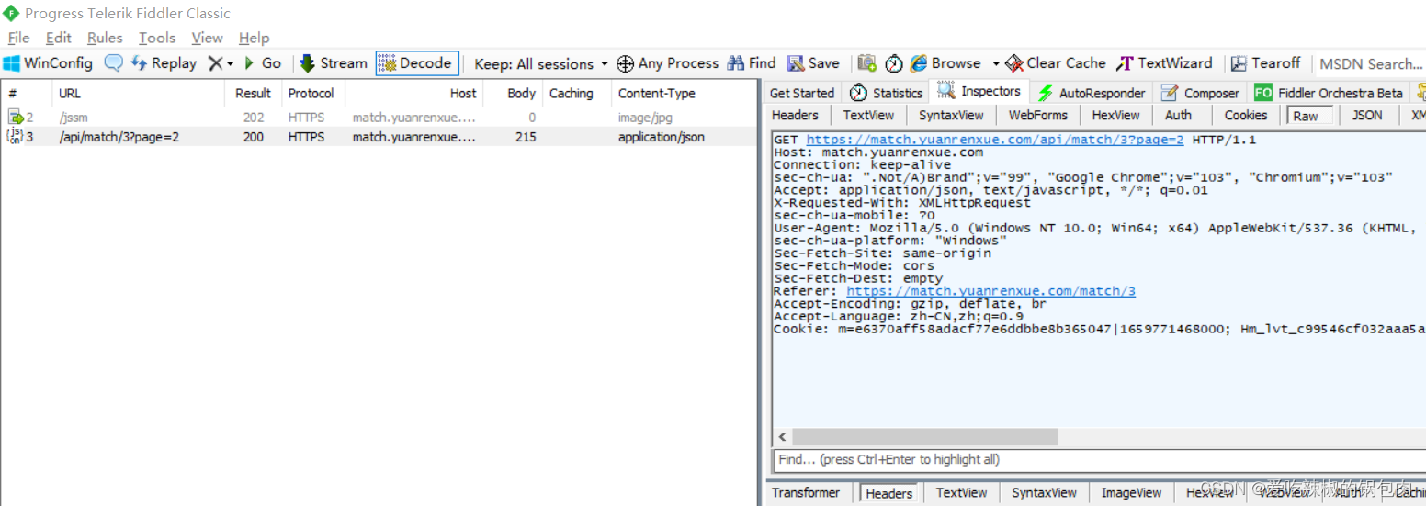The image size is (1426, 506).
Task: Replay the selected session
Action: pos(164,63)
